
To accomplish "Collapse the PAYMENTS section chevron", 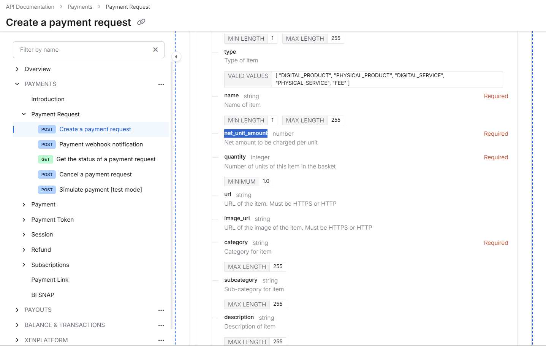I will coord(17,84).
